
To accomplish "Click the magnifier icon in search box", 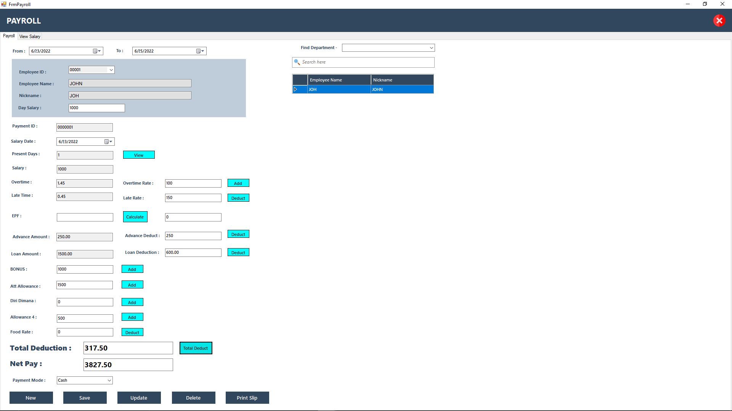I will pos(297,62).
